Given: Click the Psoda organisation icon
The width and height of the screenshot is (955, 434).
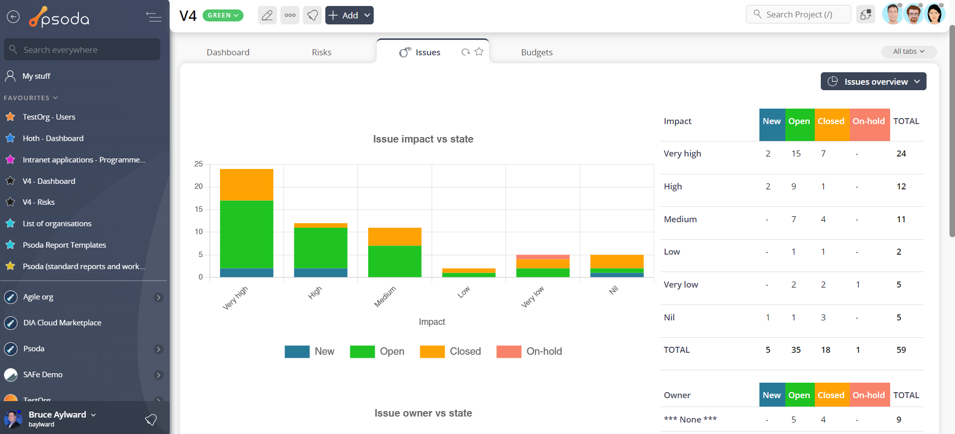Looking at the screenshot, I should point(10,349).
